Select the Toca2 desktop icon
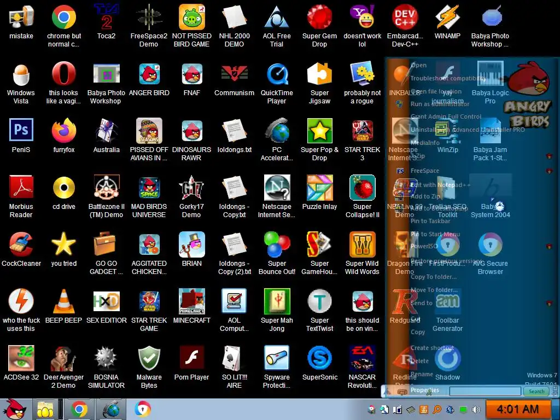 [x=106, y=17]
